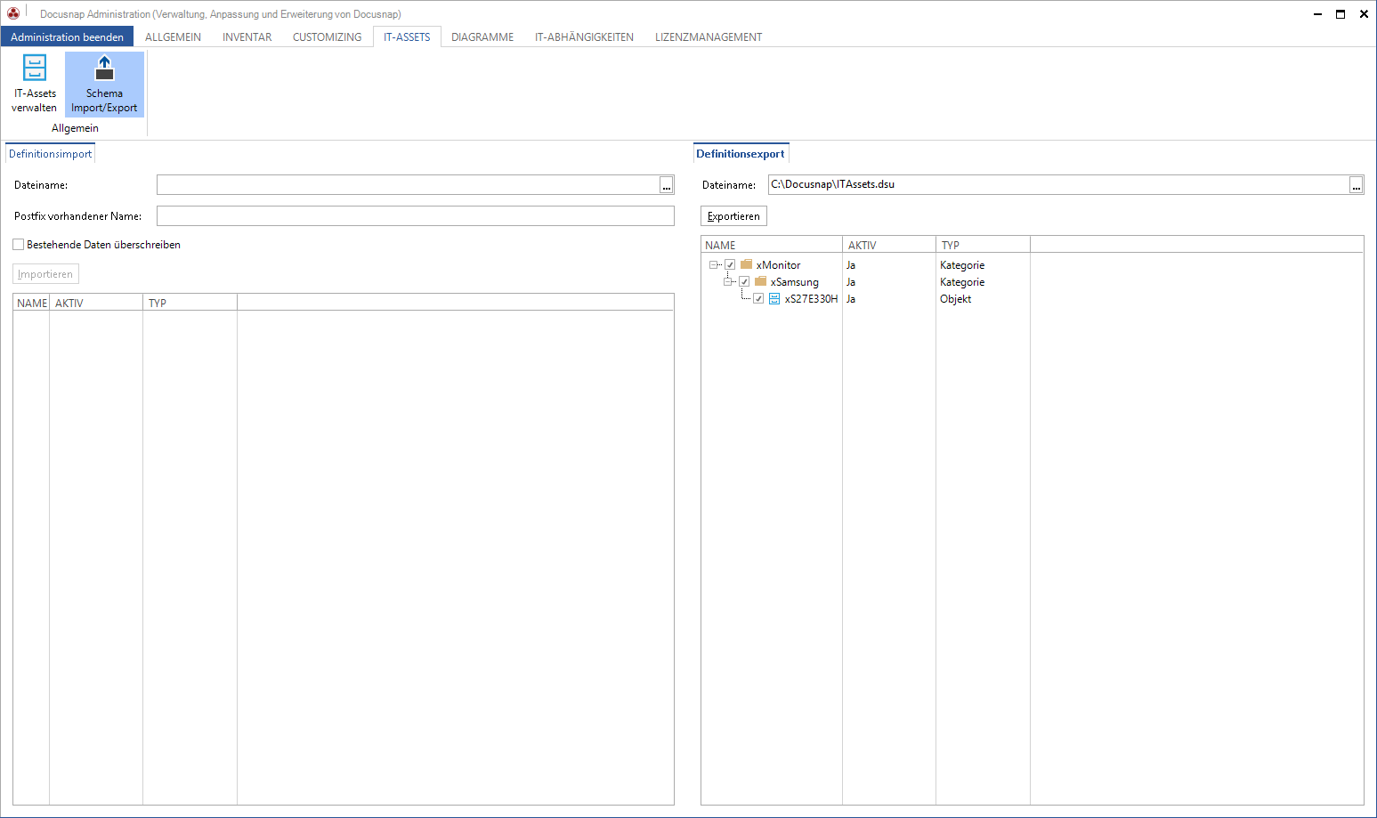Click TYP column header in export list
Viewport: 1377px width, 818px height.
[983, 245]
